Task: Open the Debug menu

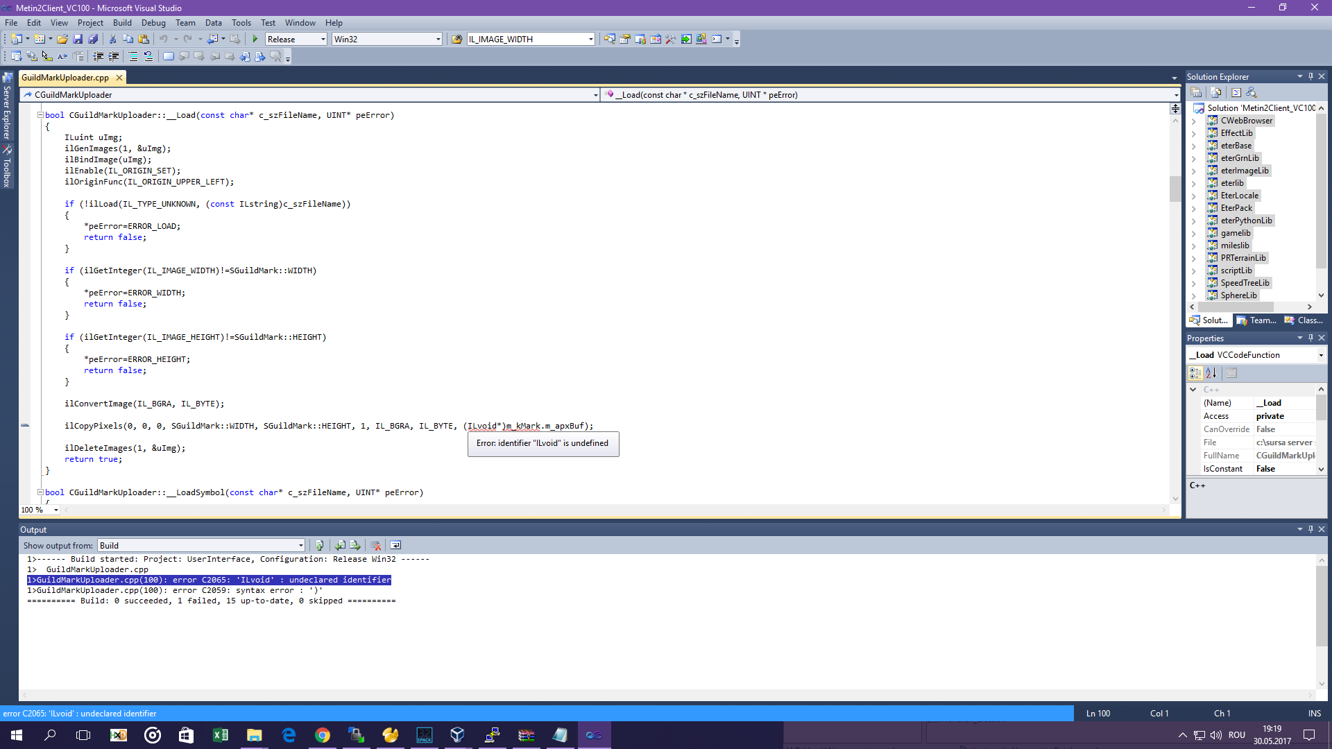Action: coord(153,23)
